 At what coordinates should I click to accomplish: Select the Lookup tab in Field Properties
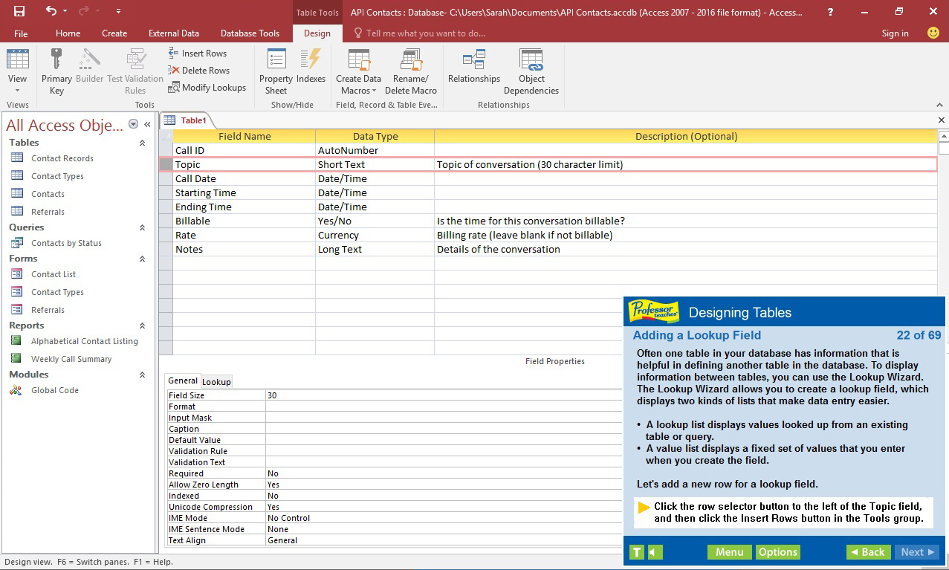216,381
